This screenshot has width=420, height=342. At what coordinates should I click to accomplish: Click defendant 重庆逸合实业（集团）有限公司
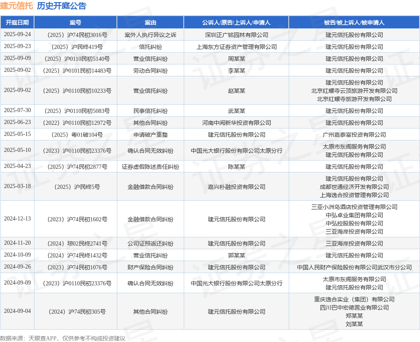coord(354,299)
